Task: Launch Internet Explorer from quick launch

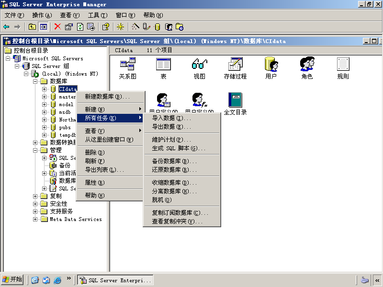Action: 57,280
